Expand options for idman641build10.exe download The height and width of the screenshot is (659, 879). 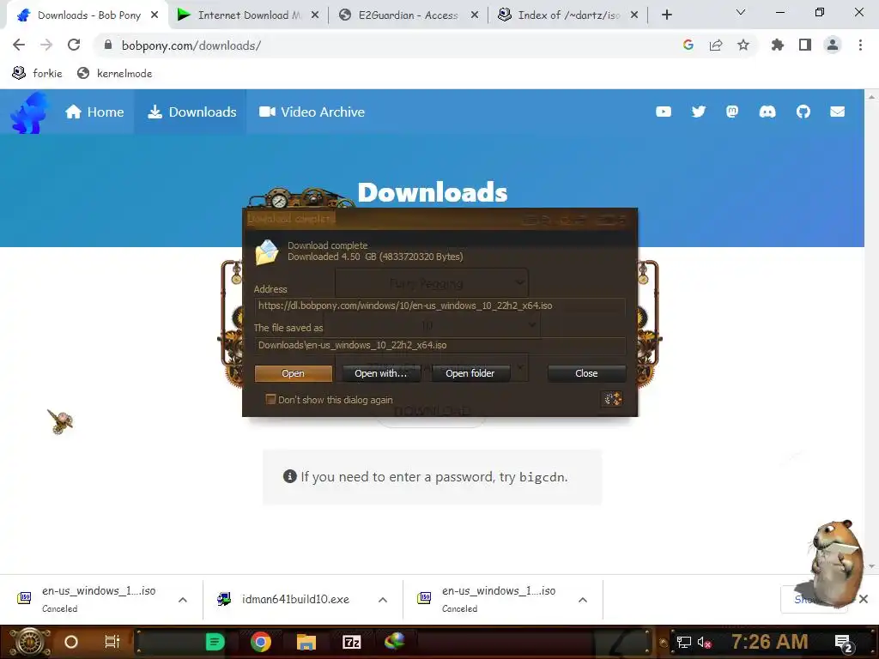(383, 600)
